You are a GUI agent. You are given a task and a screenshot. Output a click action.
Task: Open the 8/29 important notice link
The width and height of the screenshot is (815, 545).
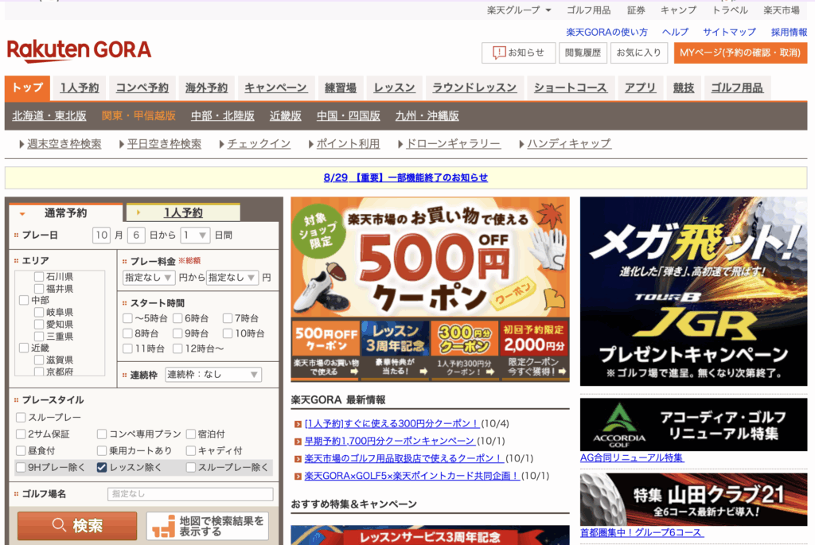406,177
